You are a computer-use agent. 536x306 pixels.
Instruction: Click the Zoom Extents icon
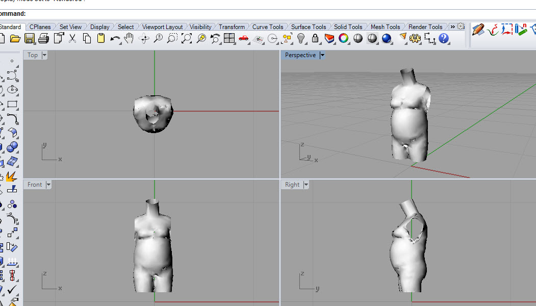187,38
